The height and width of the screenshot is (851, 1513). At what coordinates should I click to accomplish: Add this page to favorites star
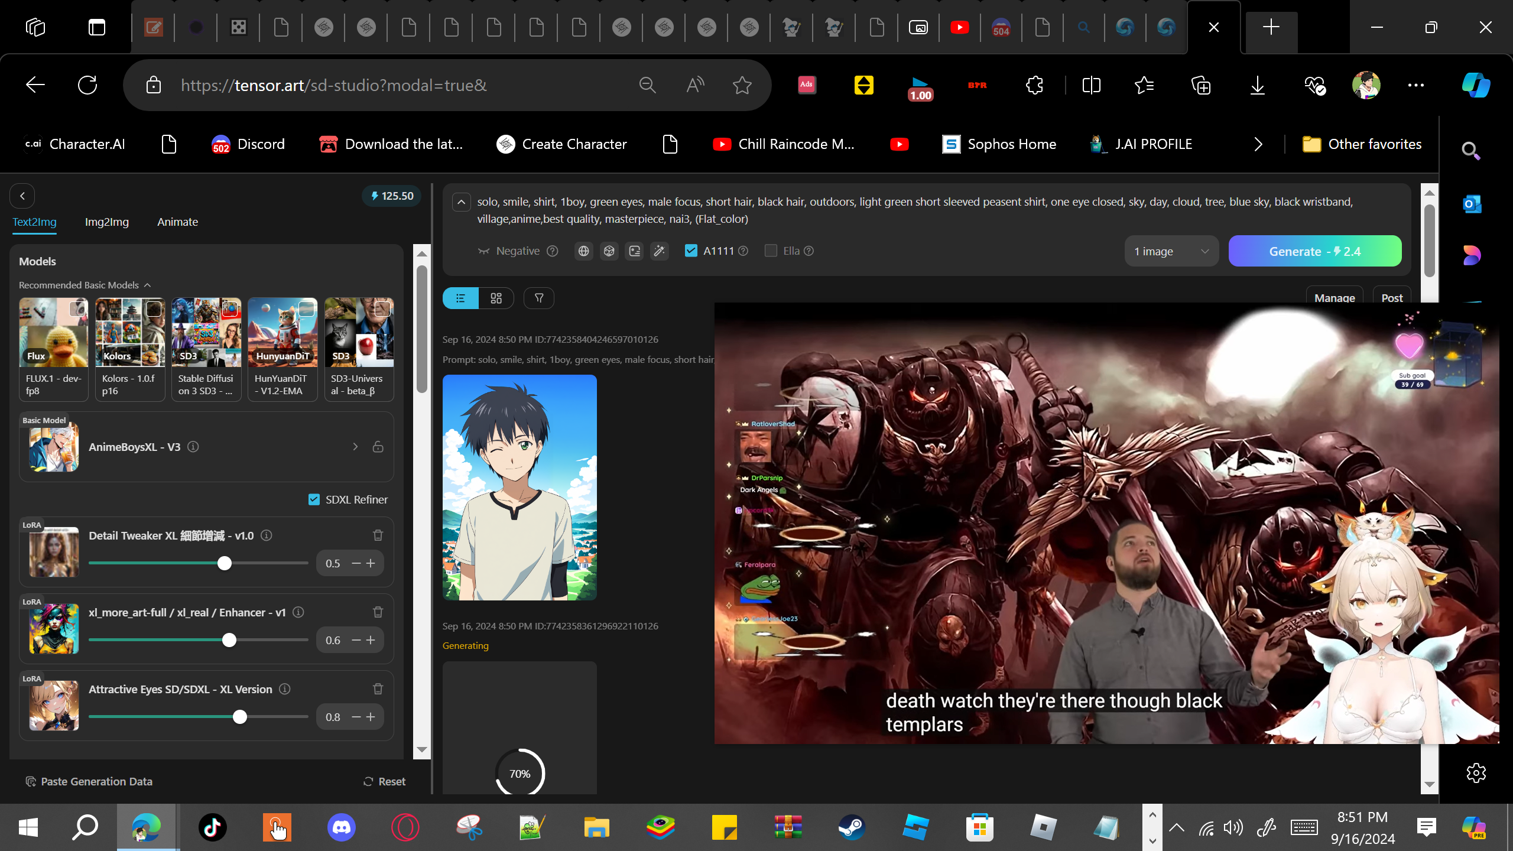pos(742,85)
